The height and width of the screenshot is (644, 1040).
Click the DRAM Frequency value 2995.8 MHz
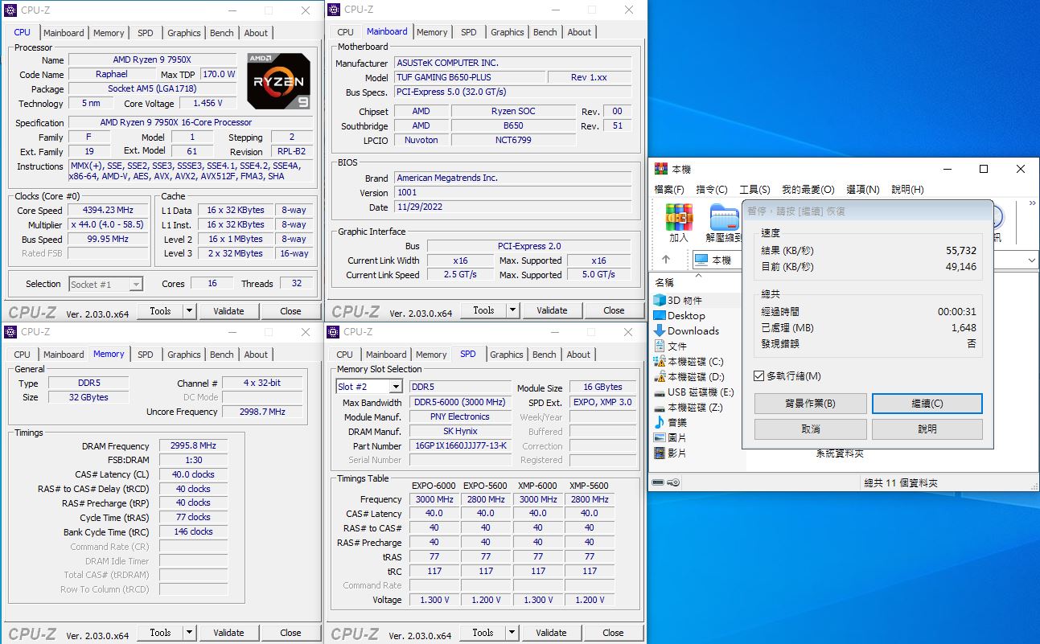[x=193, y=446]
